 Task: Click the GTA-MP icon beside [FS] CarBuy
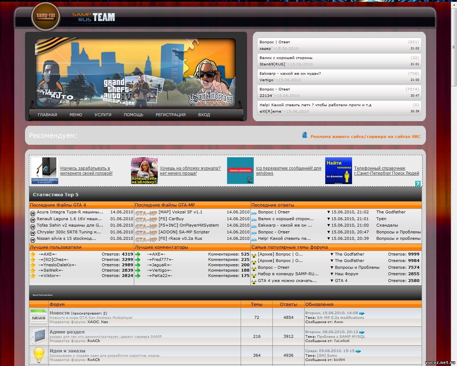click(146, 220)
